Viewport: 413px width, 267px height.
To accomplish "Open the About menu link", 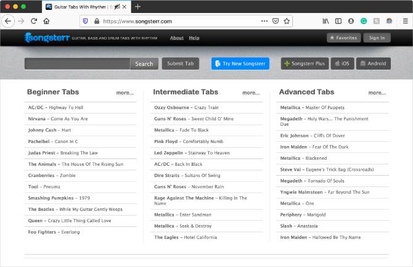I will [177, 38].
